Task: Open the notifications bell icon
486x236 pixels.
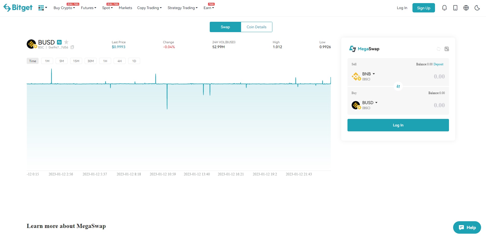Action: (x=444, y=8)
